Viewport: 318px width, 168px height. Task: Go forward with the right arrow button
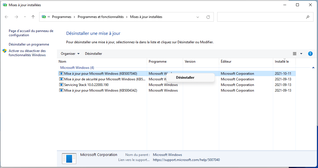16,17
